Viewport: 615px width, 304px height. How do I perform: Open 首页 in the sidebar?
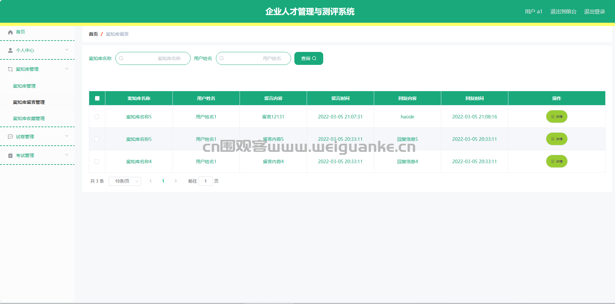pos(20,32)
